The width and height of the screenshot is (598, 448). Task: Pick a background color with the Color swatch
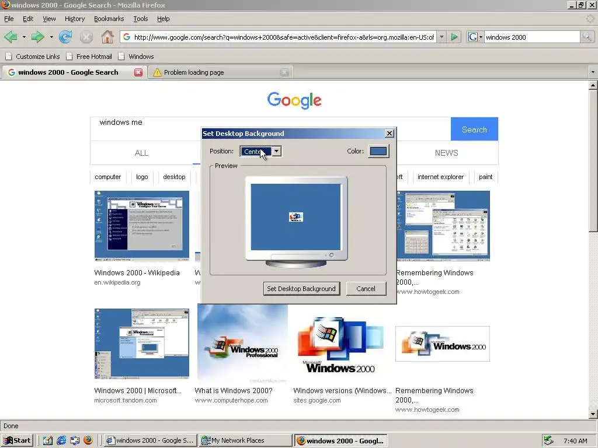click(x=378, y=151)
